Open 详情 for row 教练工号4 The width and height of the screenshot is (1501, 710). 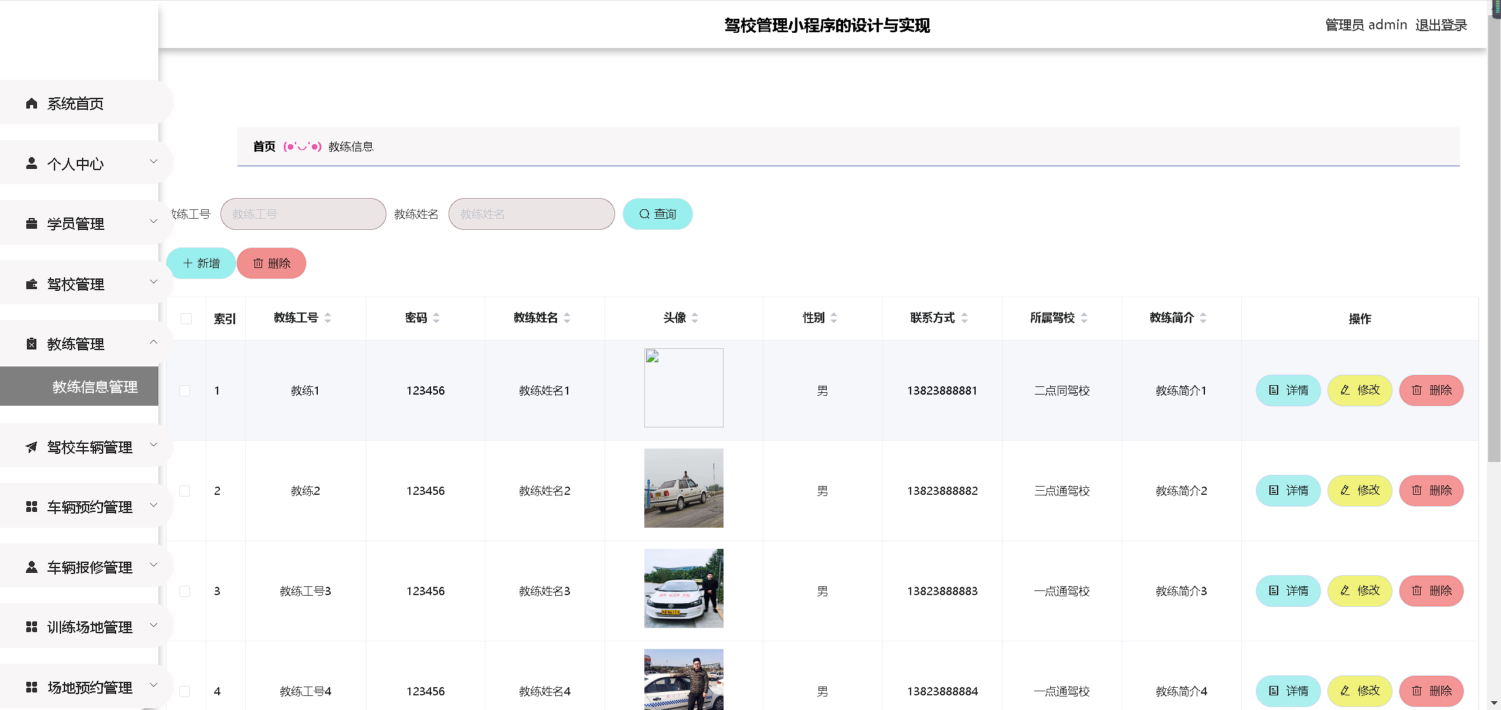(x=1288, y=691)
